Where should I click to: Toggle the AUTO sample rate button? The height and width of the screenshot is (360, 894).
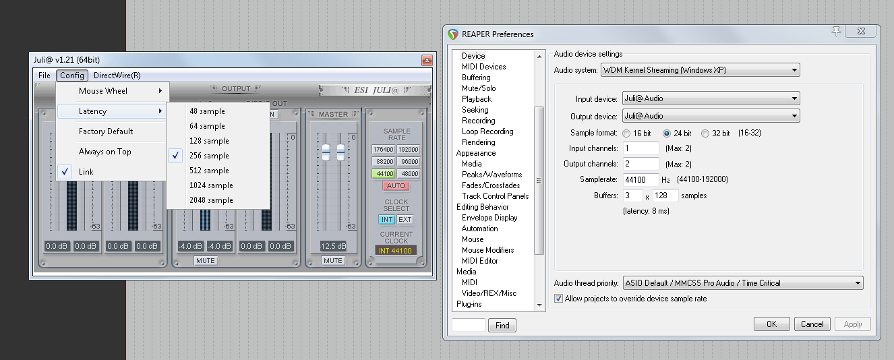coord(396,186)
